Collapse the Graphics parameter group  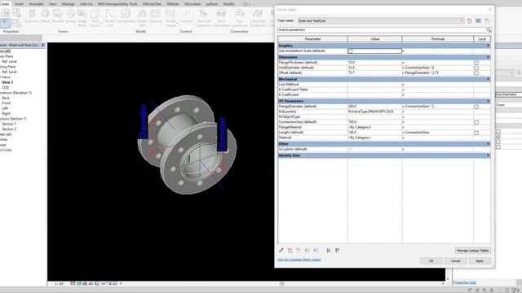click(488, 46)
